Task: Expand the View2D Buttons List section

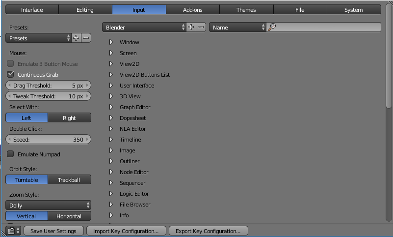Action: pos(111,75)
